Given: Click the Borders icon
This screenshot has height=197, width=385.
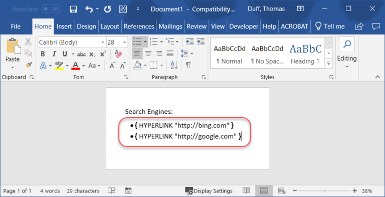Looking at the screenshot, I should click(154, 65).
